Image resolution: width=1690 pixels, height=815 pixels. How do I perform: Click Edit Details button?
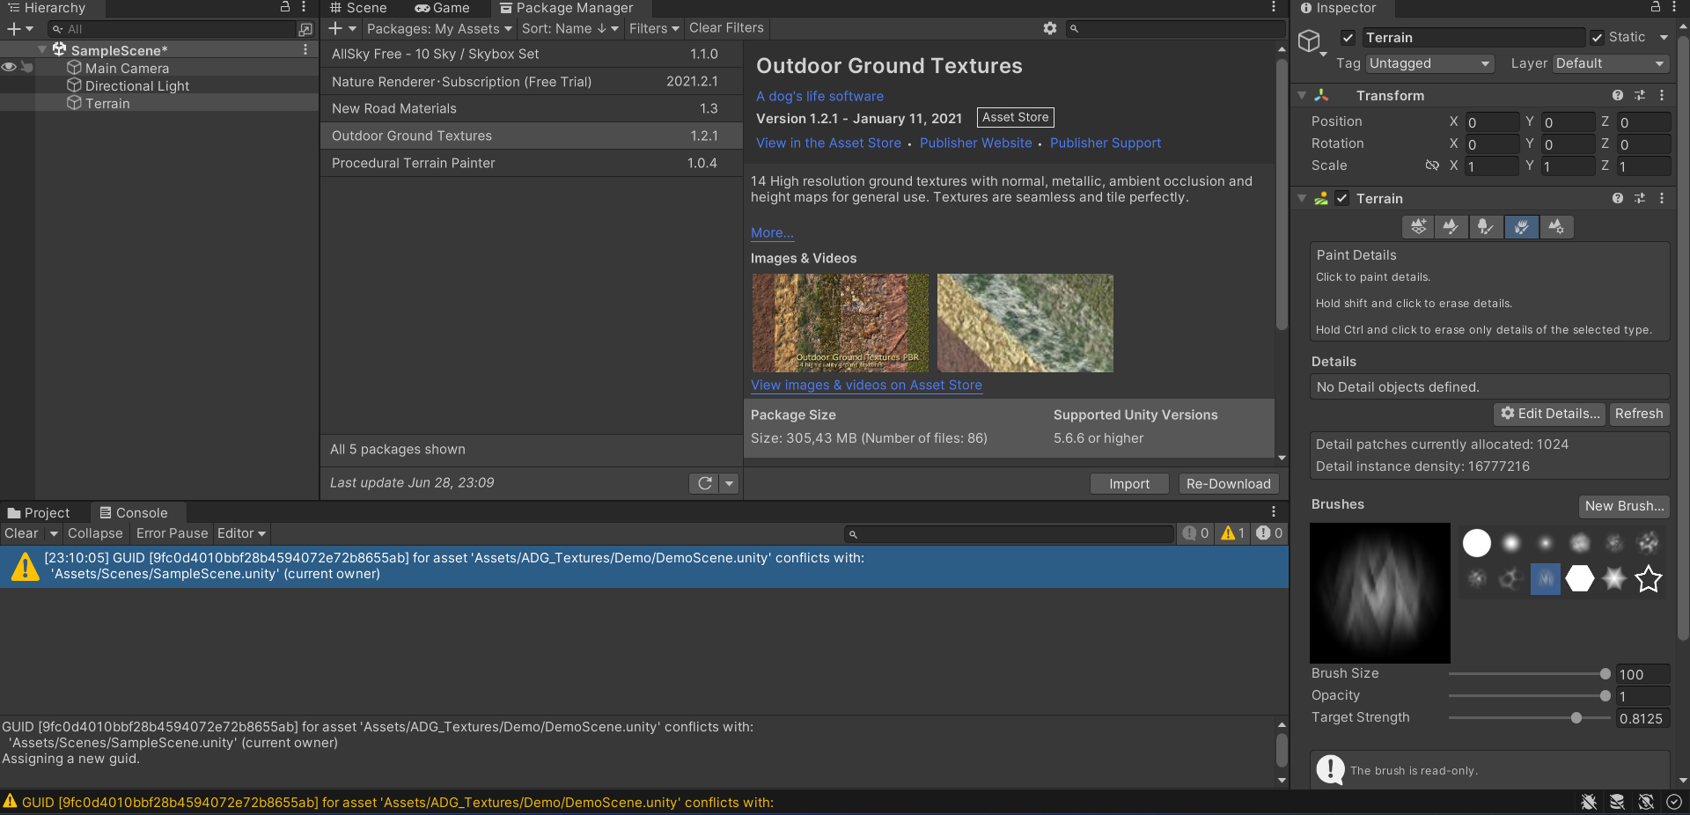pyautogui.click(x=1550, y=414)
